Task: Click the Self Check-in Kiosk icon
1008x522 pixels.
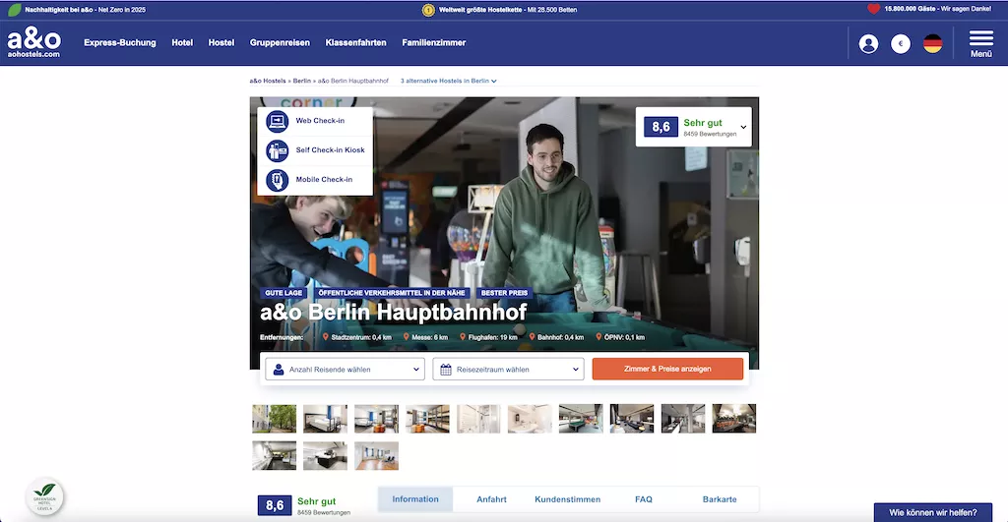Action: [x=277, y=150]
